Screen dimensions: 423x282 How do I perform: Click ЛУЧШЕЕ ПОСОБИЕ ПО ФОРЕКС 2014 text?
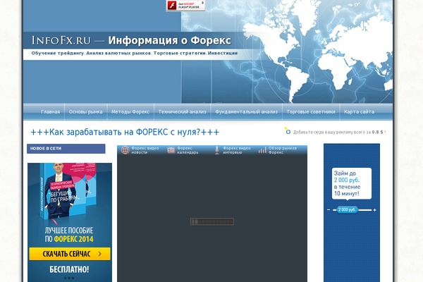(69, 235)
